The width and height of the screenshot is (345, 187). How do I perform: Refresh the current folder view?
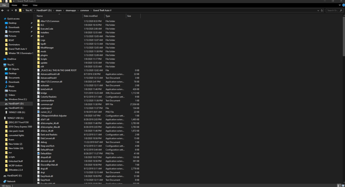point(322,10)
